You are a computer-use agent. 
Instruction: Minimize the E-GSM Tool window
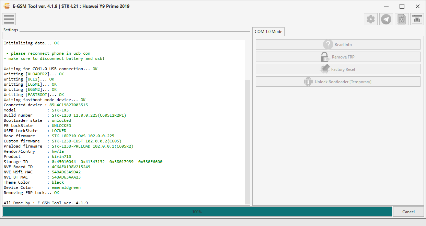click(x=386, y=6)
